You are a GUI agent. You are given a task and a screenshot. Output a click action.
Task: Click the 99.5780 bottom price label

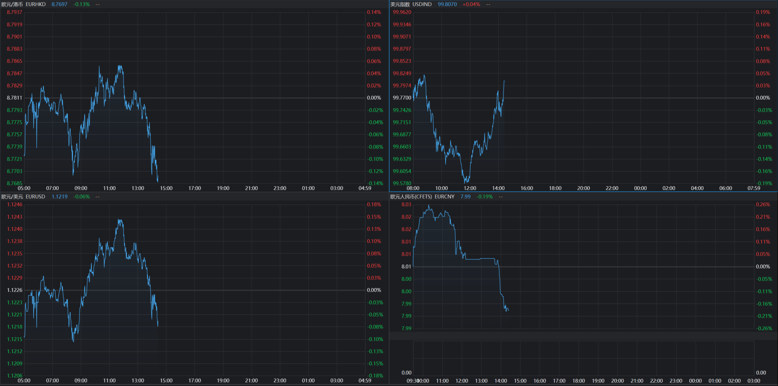[402, 183]
